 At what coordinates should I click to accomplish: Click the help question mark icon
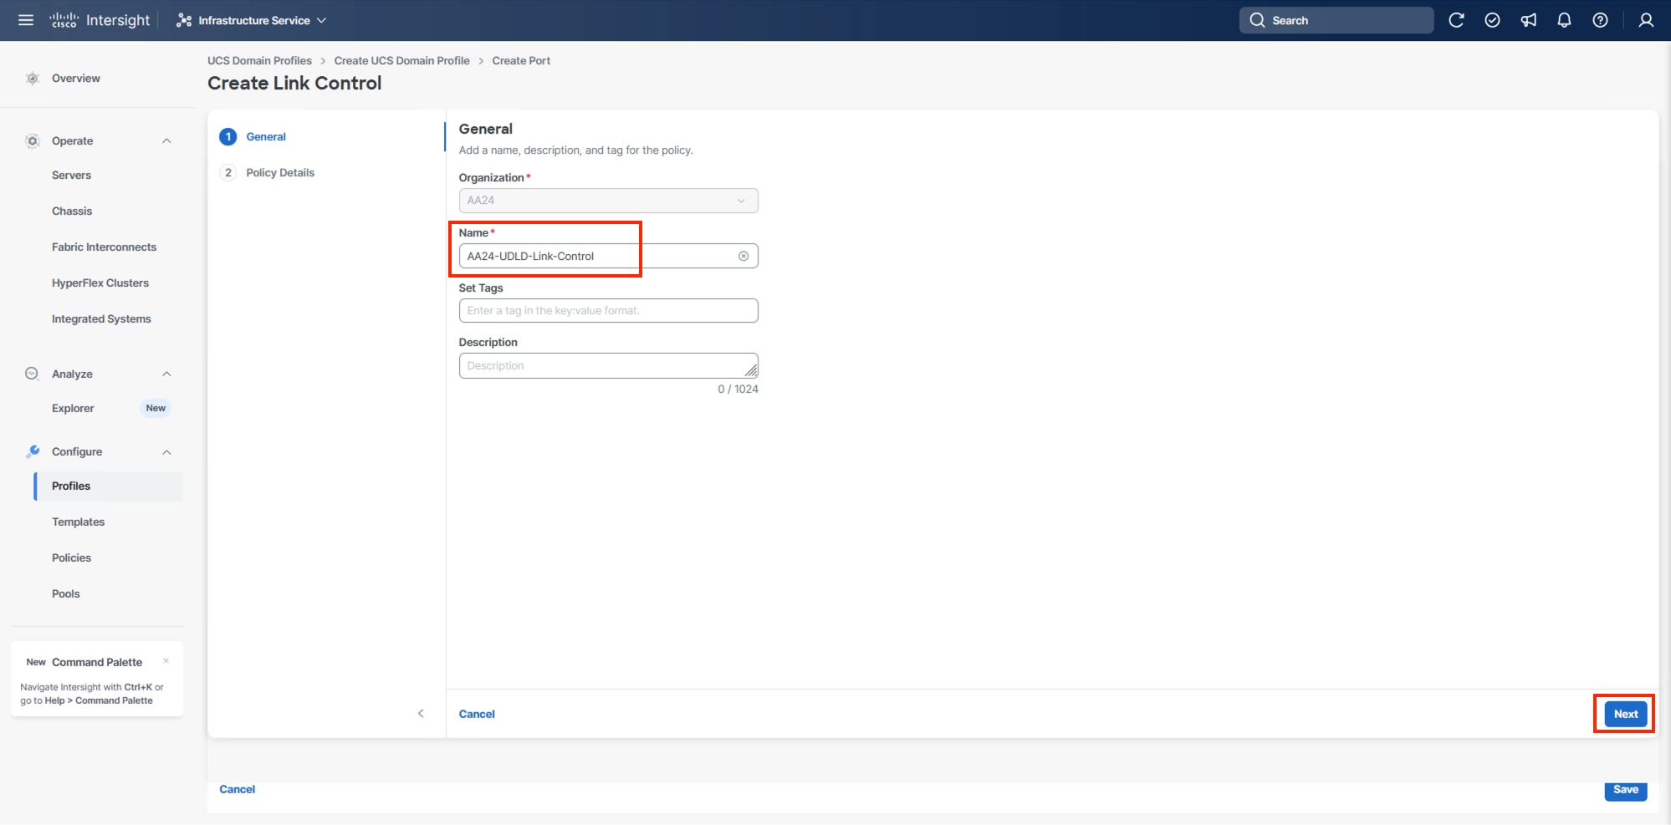[x=1601, y=20]
